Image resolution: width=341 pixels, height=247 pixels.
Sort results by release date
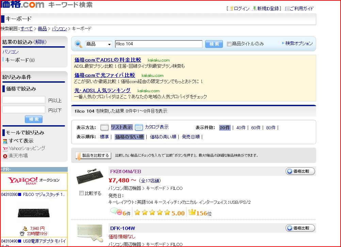tap(191, 137)
